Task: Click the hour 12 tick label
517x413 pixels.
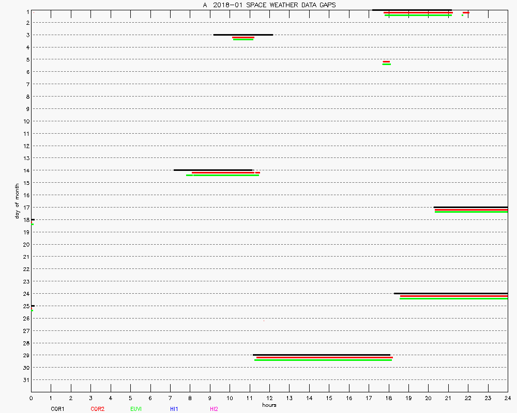Action: point(269,398)
